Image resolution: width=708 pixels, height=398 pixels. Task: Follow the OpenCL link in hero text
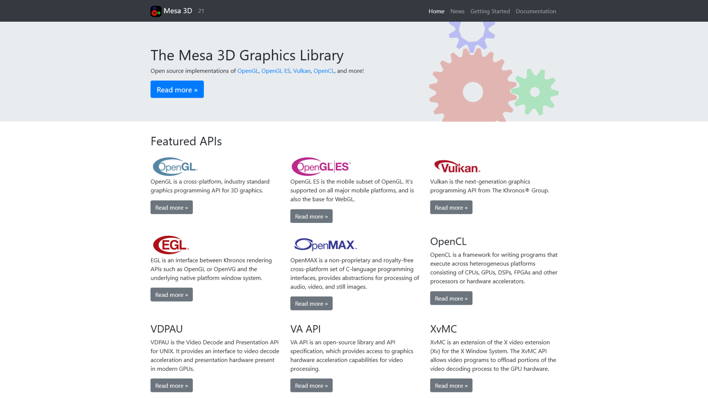(x=324, y=71)
